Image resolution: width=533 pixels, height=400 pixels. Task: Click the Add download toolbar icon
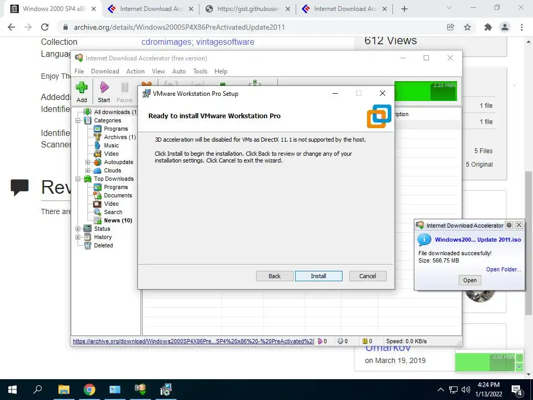[x=82, y=92]
